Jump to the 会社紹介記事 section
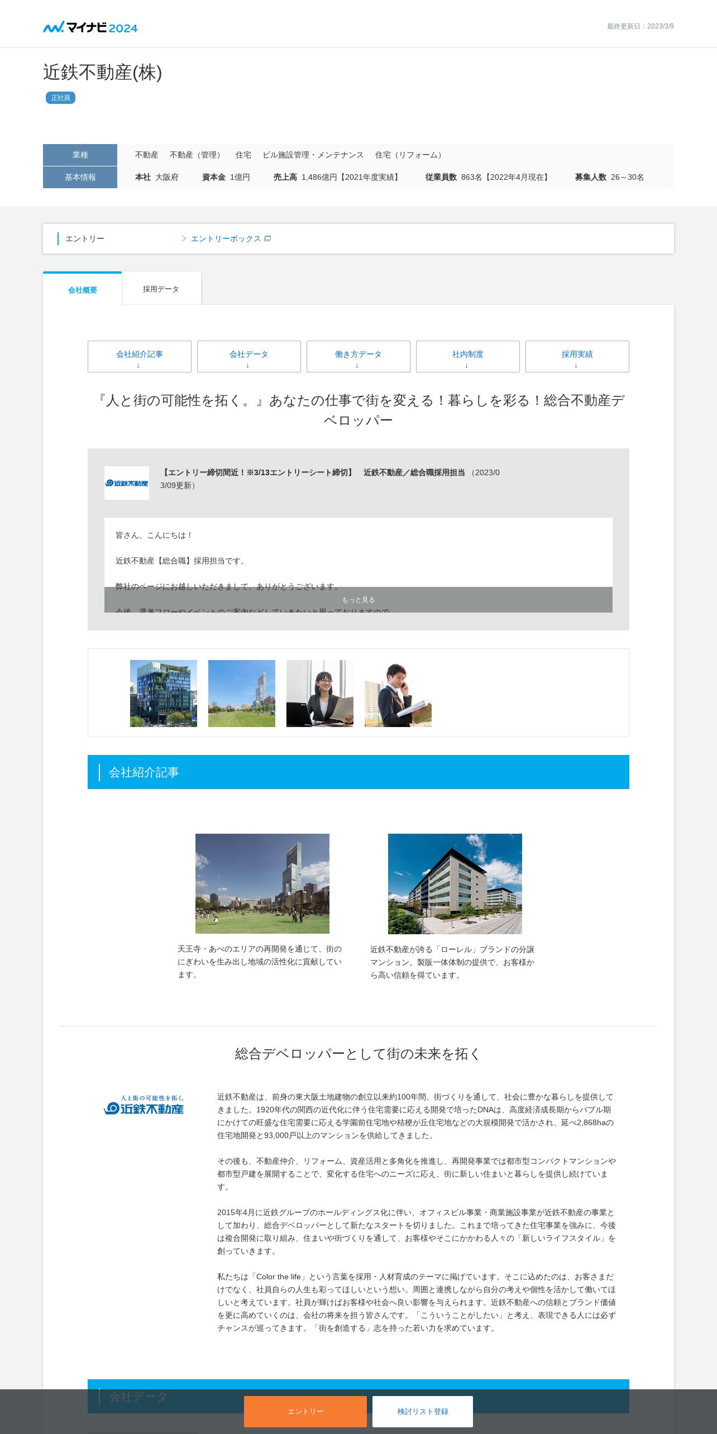The width and height of the screenshot is (717, 1434). [140, 356]
